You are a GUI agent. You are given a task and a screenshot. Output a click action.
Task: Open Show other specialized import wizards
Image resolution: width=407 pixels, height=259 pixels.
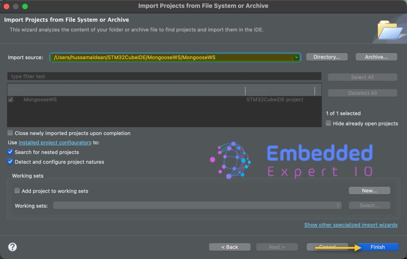(351, 225)
